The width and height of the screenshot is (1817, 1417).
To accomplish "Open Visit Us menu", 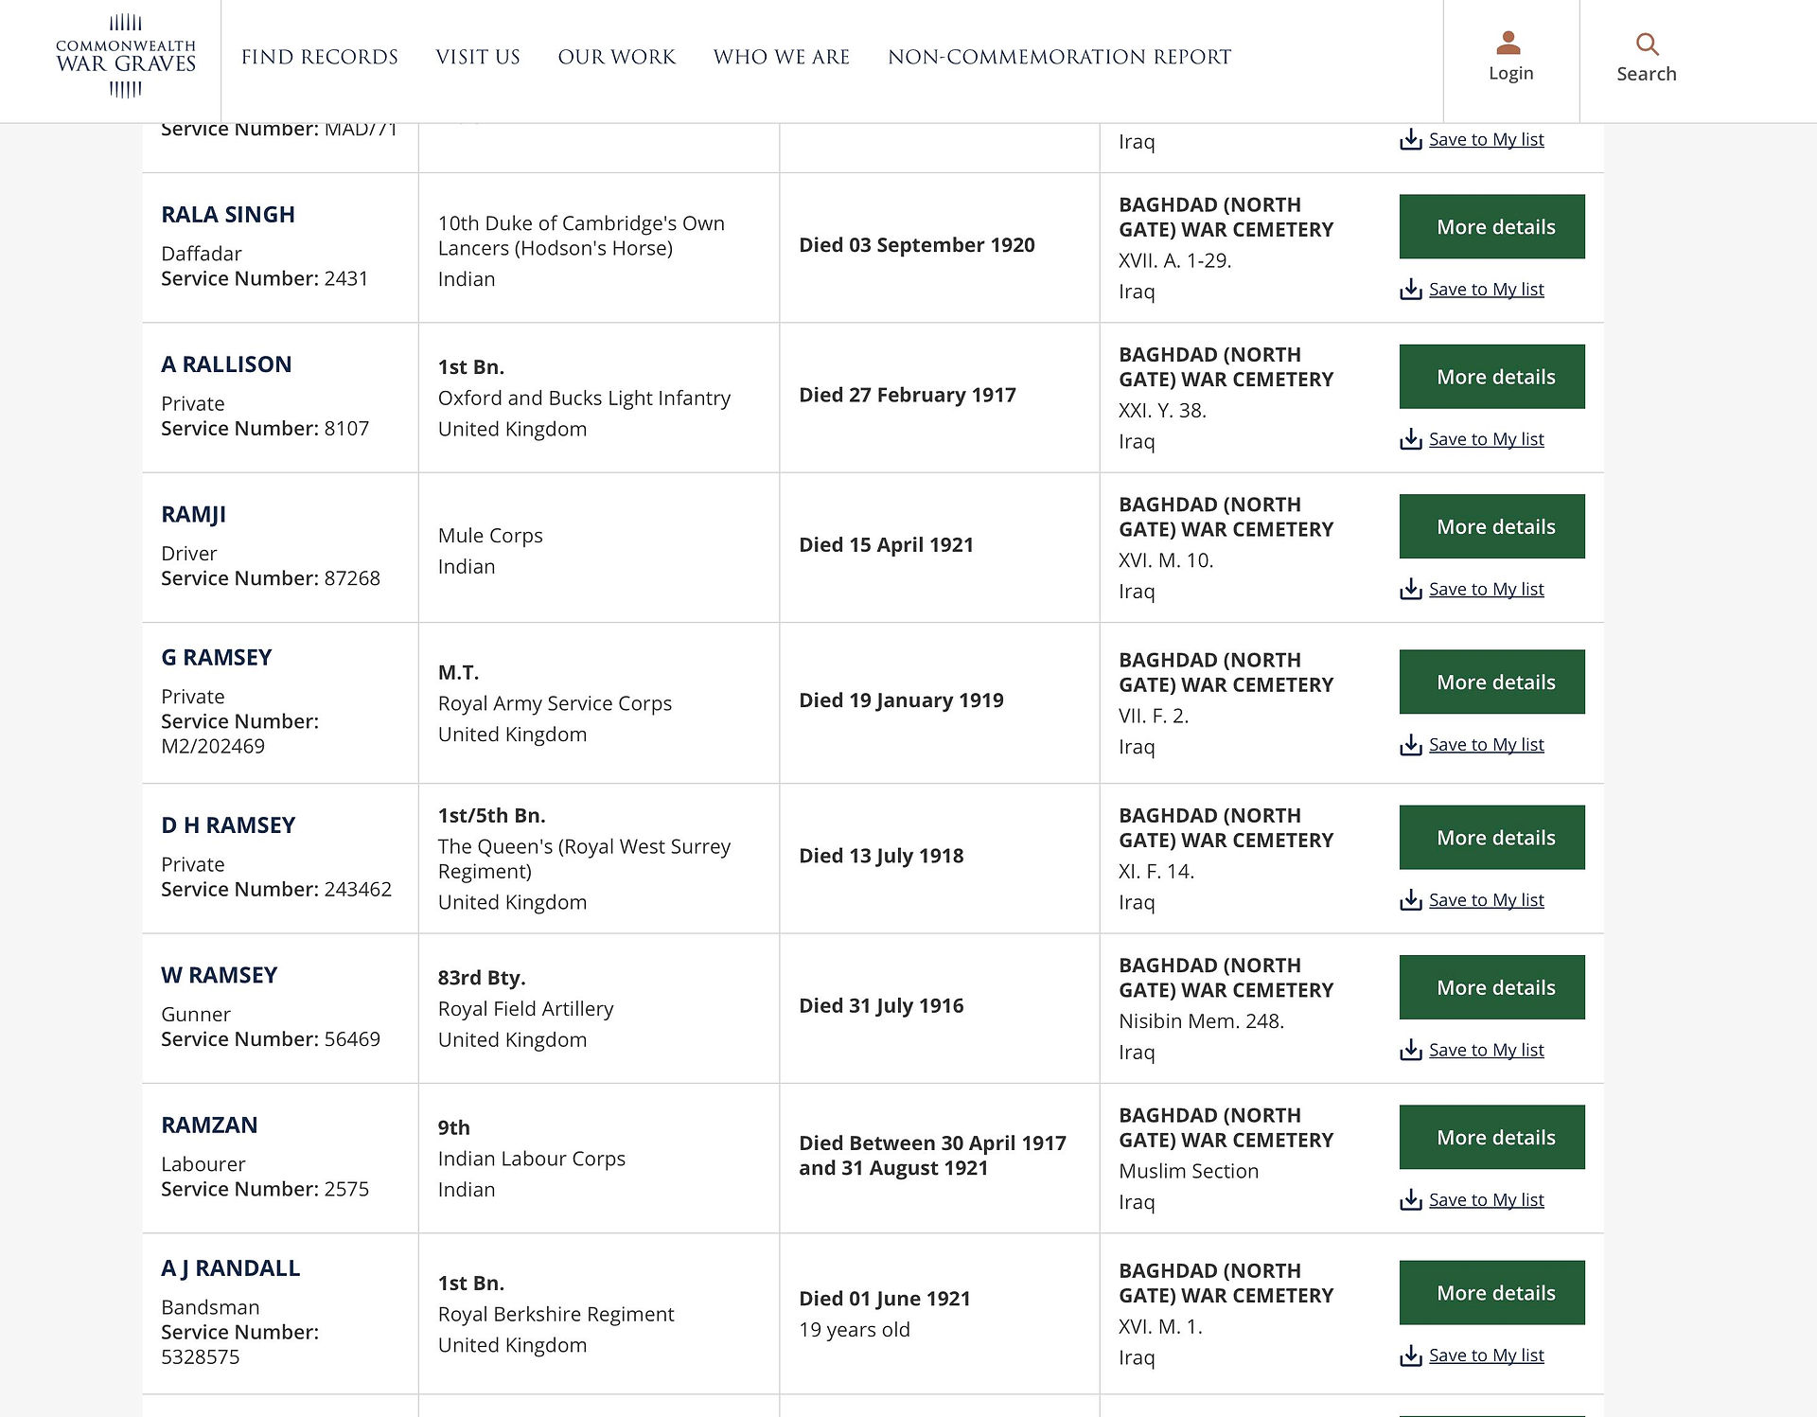I will (478, 57).
